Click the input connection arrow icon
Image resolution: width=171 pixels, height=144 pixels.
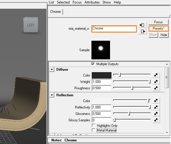142,25
